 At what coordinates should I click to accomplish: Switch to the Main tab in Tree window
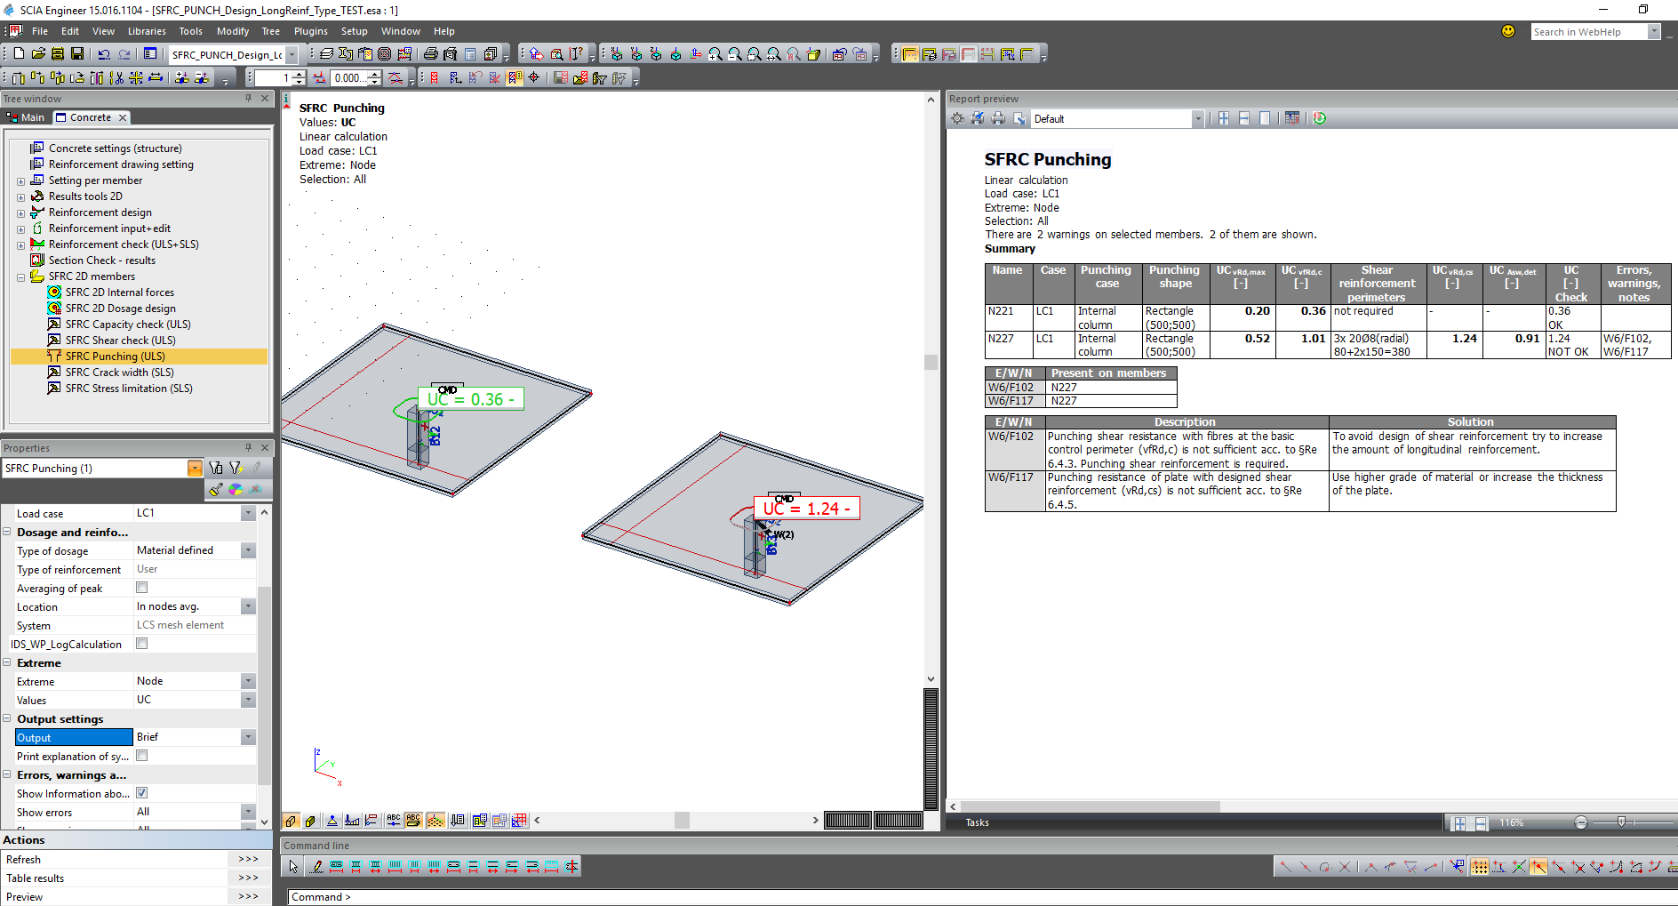(26, 117)
